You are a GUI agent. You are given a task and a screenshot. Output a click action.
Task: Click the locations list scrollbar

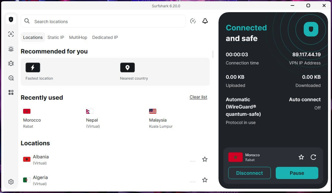213,54
